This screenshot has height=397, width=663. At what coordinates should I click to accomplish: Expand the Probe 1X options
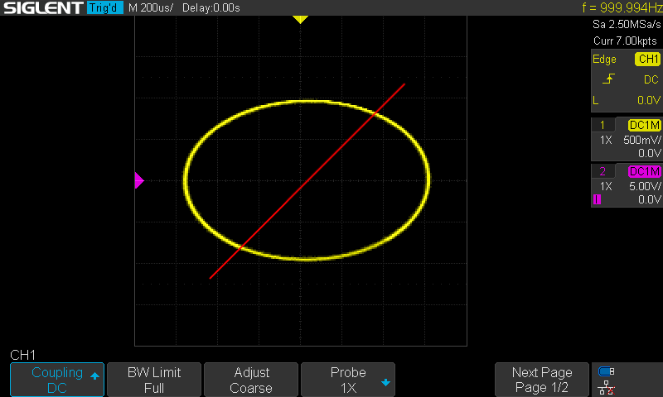[348, 380]
